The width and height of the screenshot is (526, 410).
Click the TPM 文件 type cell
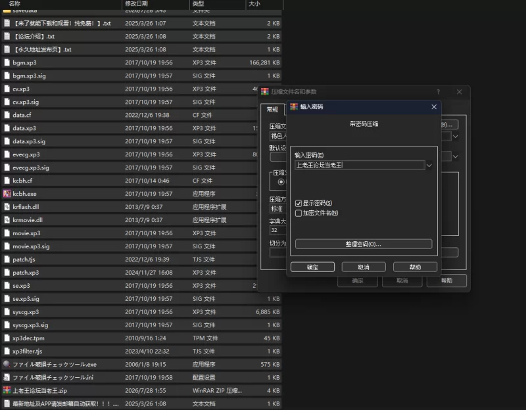coord(205,338)
